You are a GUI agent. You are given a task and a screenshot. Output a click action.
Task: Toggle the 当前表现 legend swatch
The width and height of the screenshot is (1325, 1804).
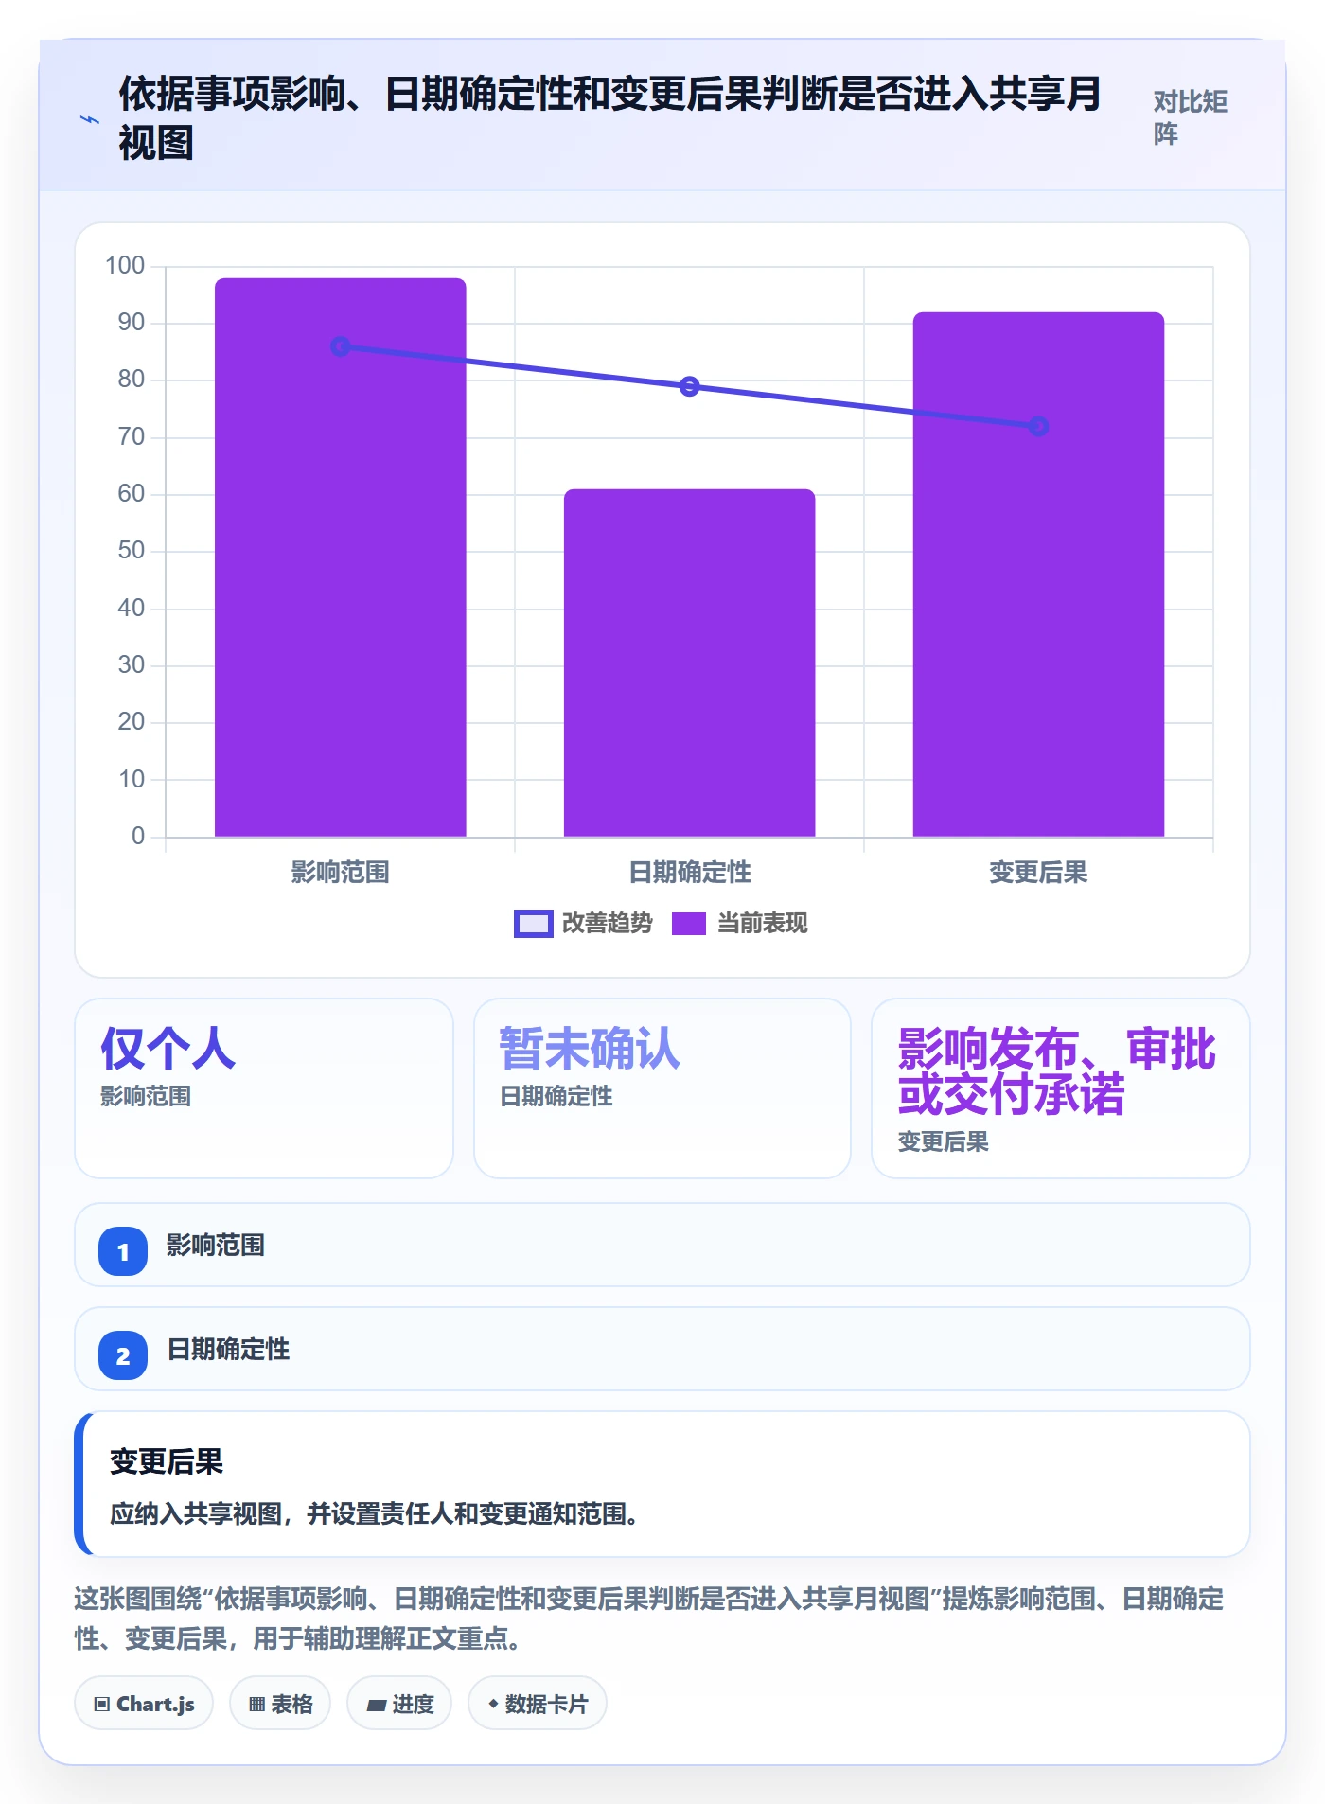click(689, 924)
